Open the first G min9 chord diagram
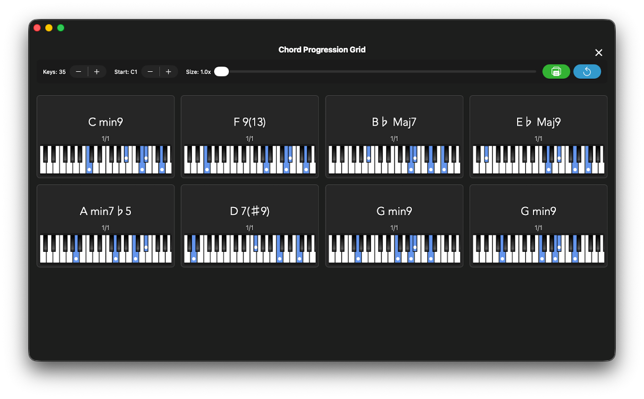 pos(394,225)
